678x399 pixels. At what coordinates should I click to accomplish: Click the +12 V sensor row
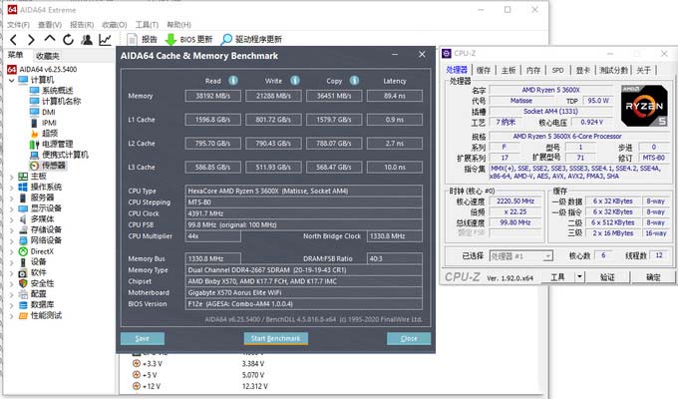pos(200,386)
